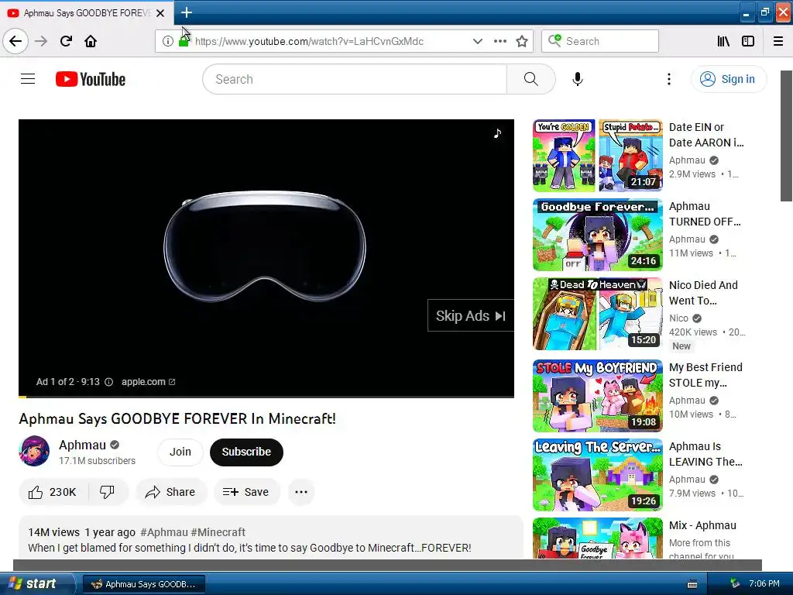This screenshot has width=793, height=595.
Task: Click the Sign in button
Action: coord(729,79)
